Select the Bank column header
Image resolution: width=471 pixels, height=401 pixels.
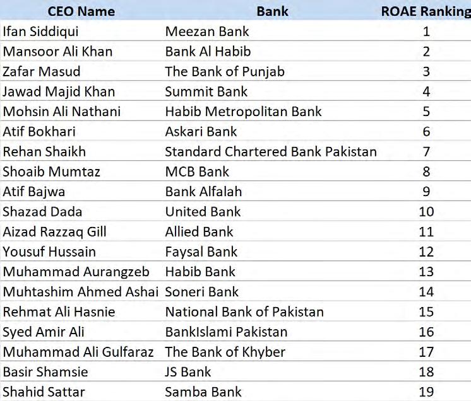[273, 11]
